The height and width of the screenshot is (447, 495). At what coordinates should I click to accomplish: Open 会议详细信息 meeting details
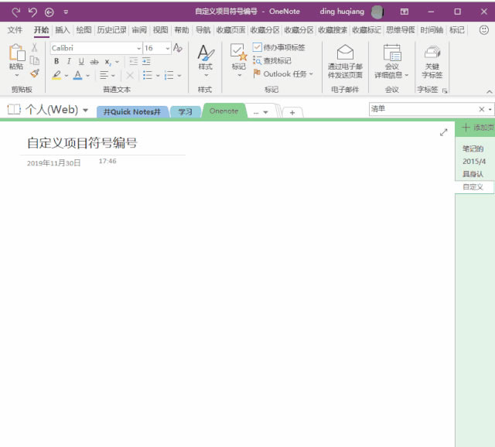(x=391, y=61)
